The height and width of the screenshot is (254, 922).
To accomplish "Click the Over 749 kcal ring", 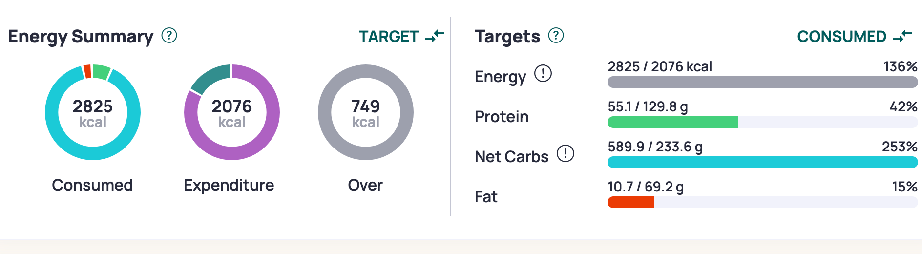I will pyautogui.click(x=365, y=112).
